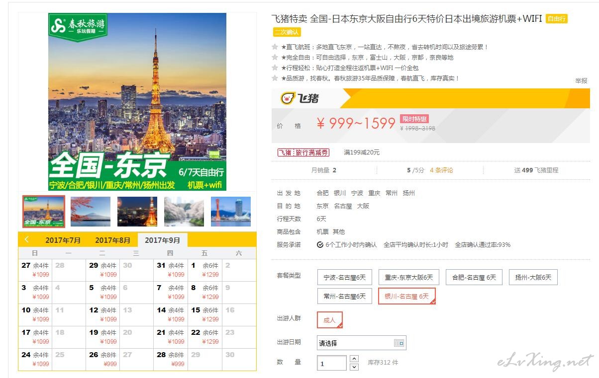Screen dimensions: 599x378
Task: Pick calendar date 3 with 余4件
Action: 35,292
